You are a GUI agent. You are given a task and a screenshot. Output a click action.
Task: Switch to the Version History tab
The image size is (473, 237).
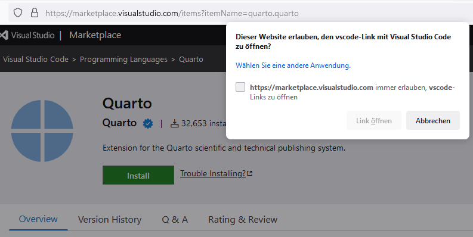tap(110, 220)
